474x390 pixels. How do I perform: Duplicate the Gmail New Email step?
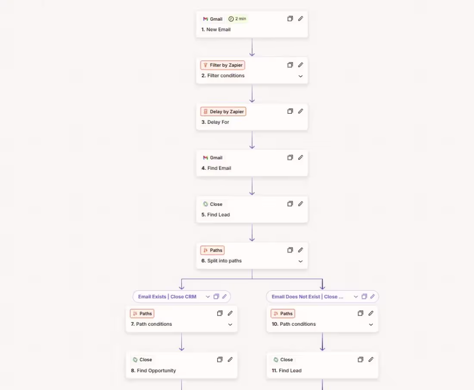pyautogui.click(x=290, y=19)
